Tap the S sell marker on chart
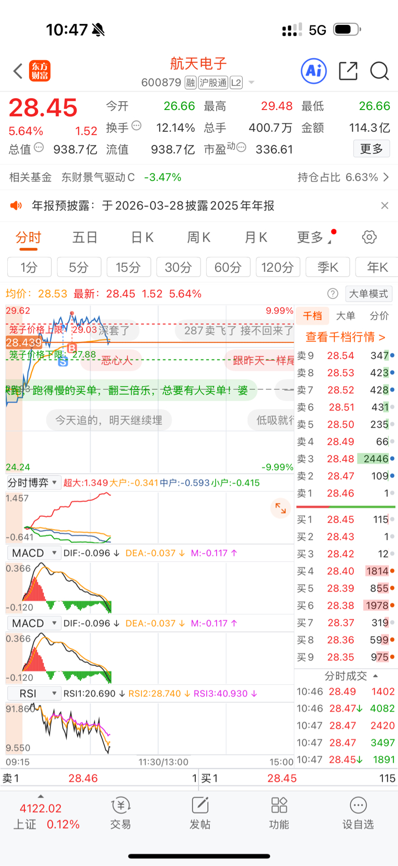 63,362
